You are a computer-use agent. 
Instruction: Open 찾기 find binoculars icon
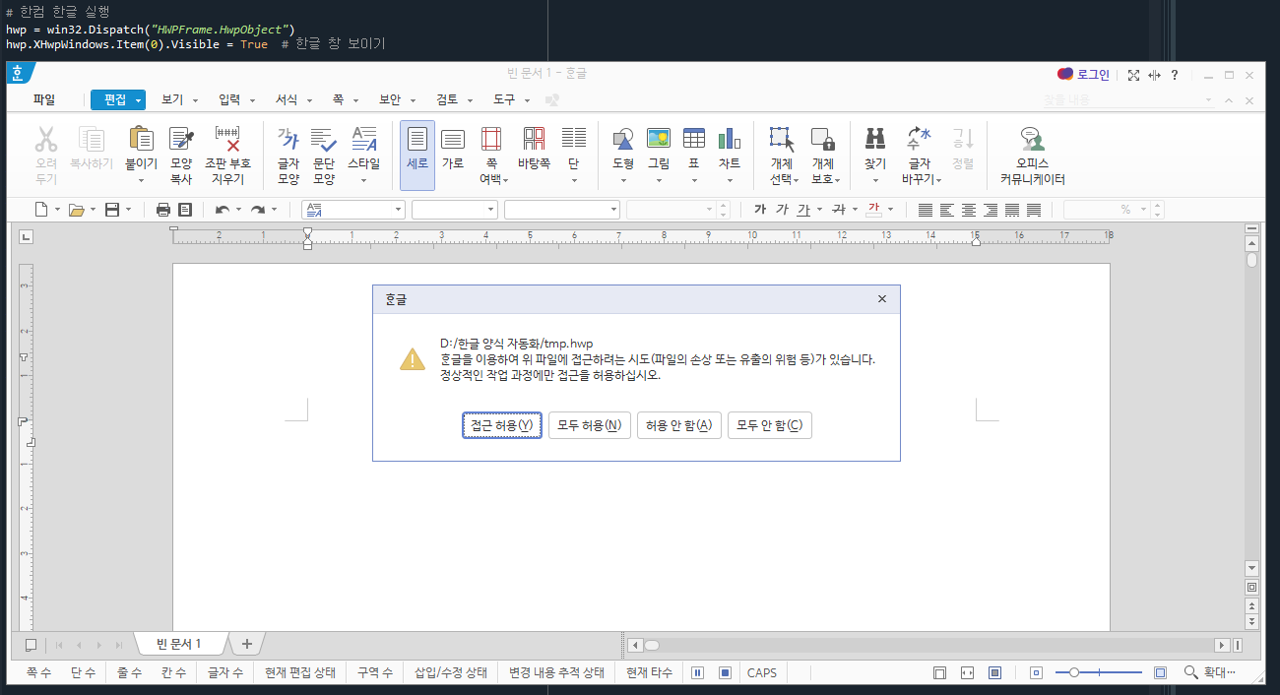point(875,139)
